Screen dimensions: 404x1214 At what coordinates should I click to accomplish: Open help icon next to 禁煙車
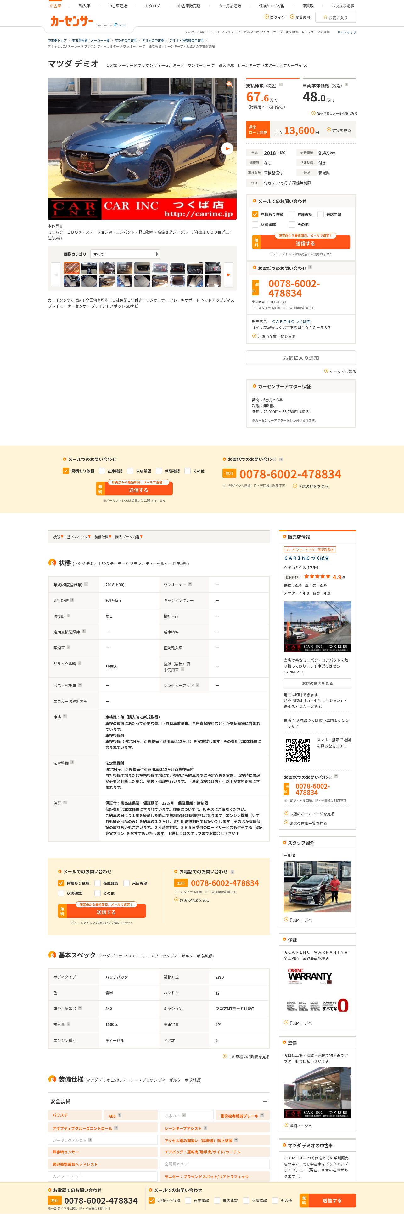69,647
